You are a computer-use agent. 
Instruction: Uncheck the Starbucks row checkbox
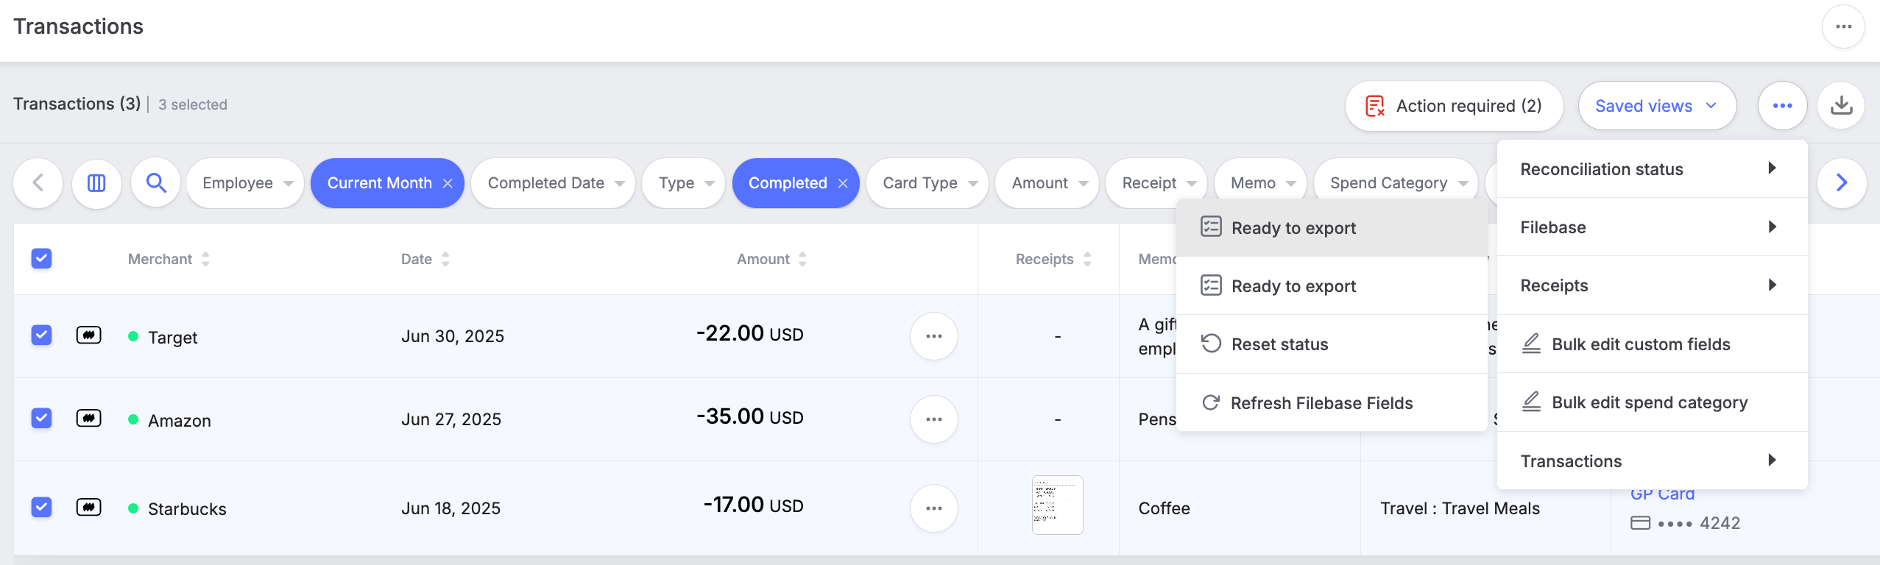pos(41,507)
